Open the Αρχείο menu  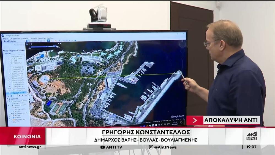pos(5,38)
